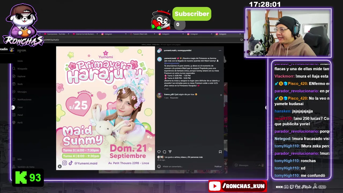
Task: Open the @sunmypyonidol mention link
Action: pos(172,63)
